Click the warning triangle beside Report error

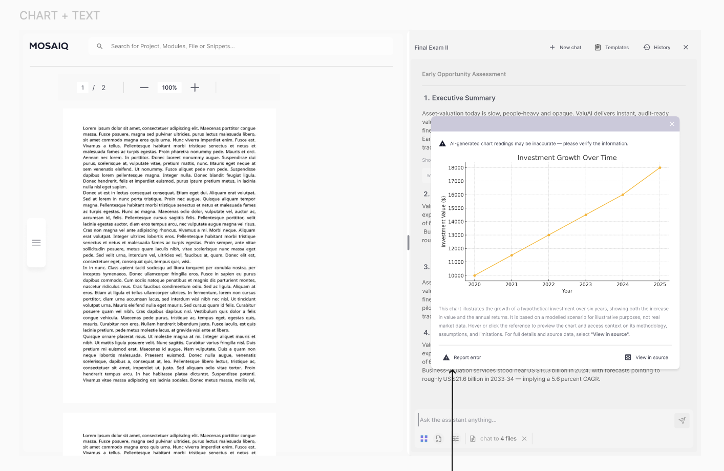coord(445,357)
